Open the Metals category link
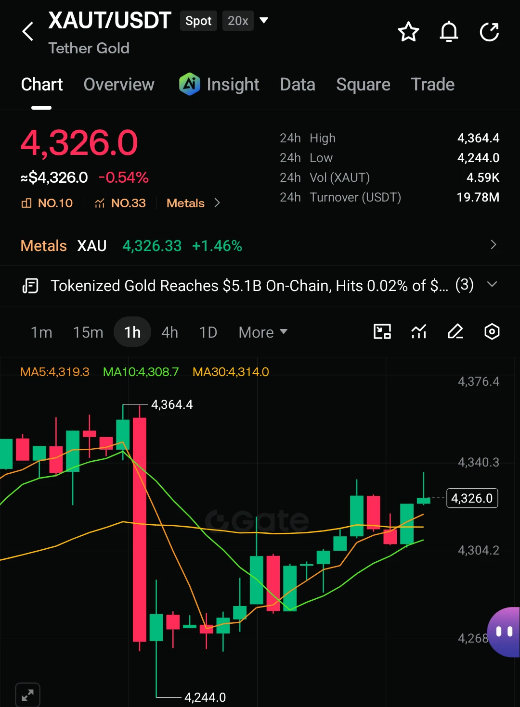520x707 pixels. 185,203
